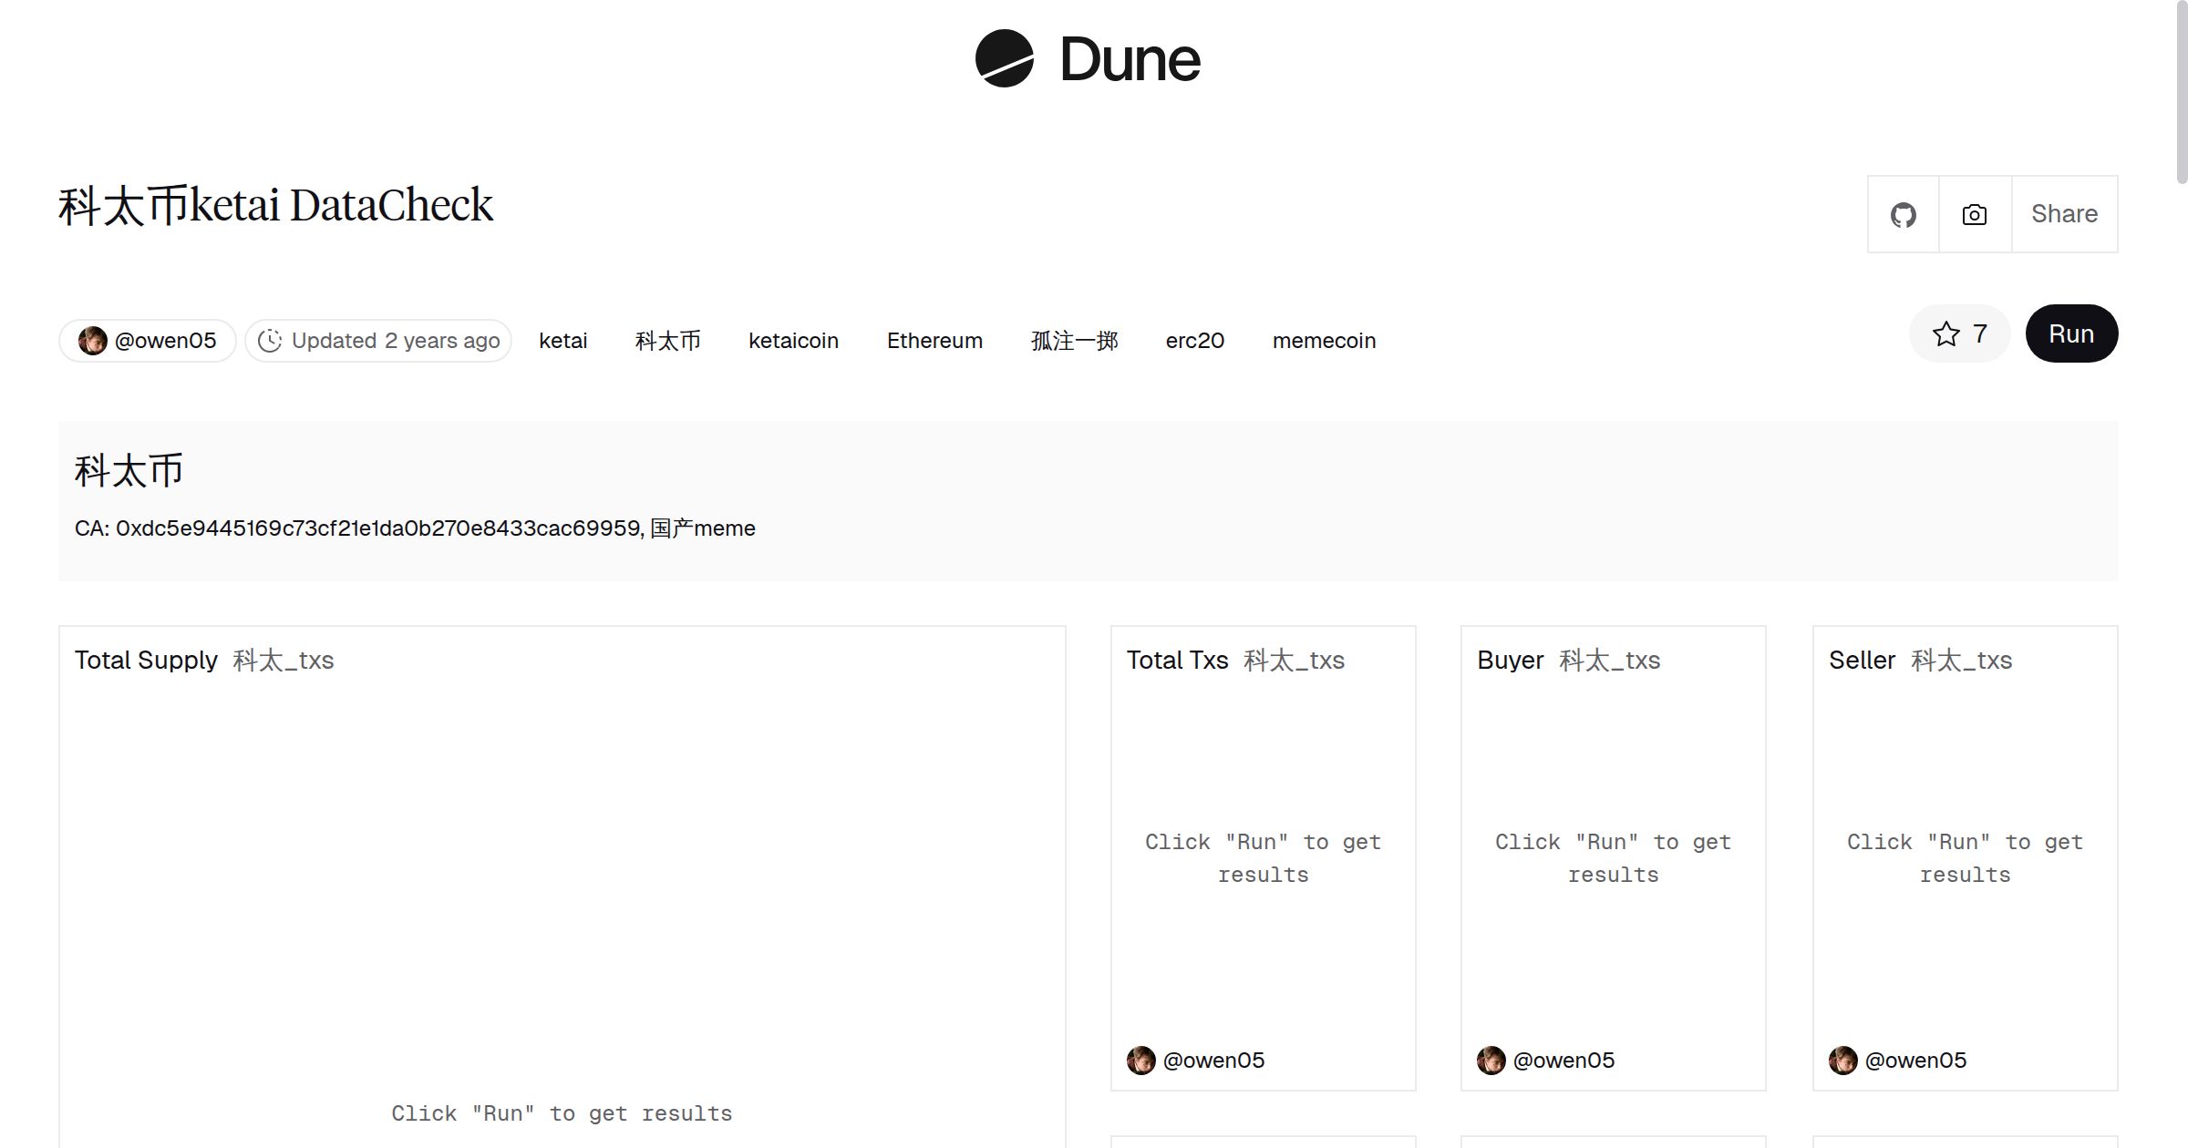The width and height of the screenshot is (2188, 1148).
Task: Click owen05 avatar in Seller card
Action: coord(1842,1061)
